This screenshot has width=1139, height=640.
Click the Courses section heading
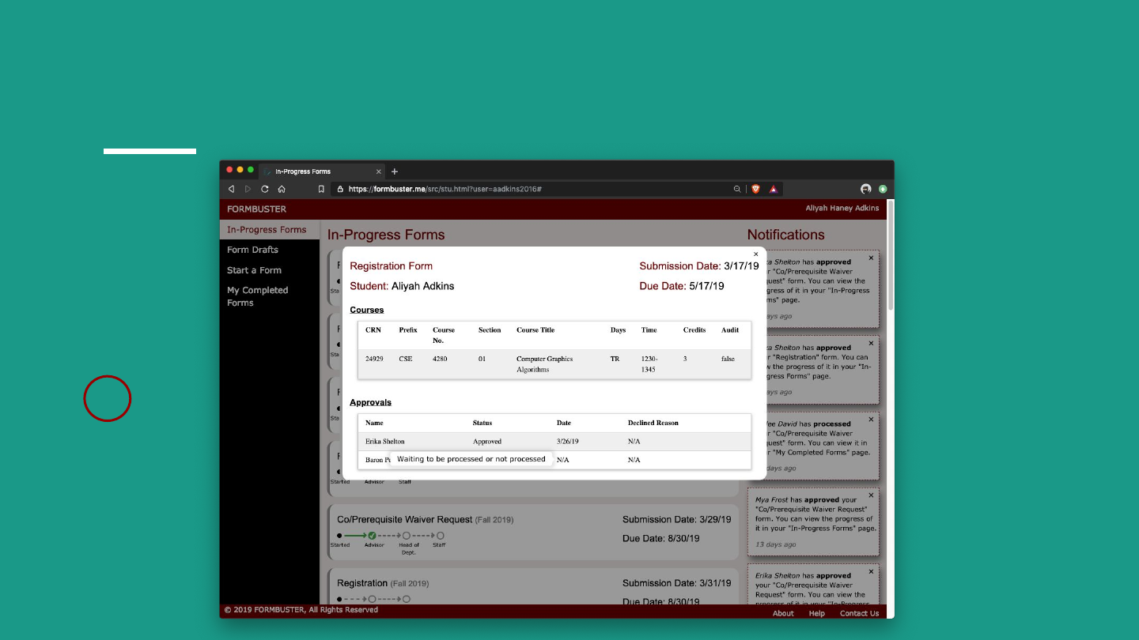[x=366, y=310]
